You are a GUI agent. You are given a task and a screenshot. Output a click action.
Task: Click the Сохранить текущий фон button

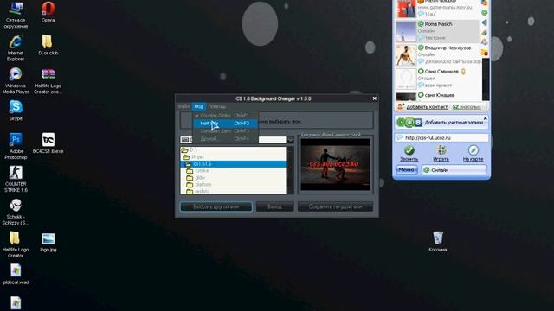pos(335,206)
